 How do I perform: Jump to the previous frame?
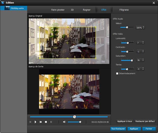pos(30,122)
